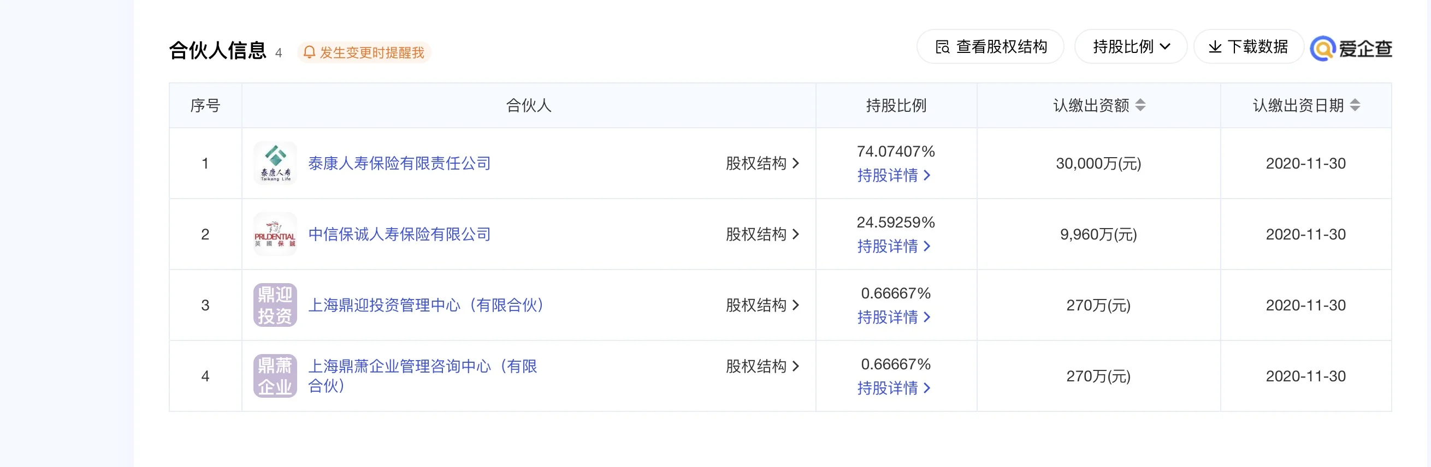Click the 合伙人信息 section title

[218, 51]
